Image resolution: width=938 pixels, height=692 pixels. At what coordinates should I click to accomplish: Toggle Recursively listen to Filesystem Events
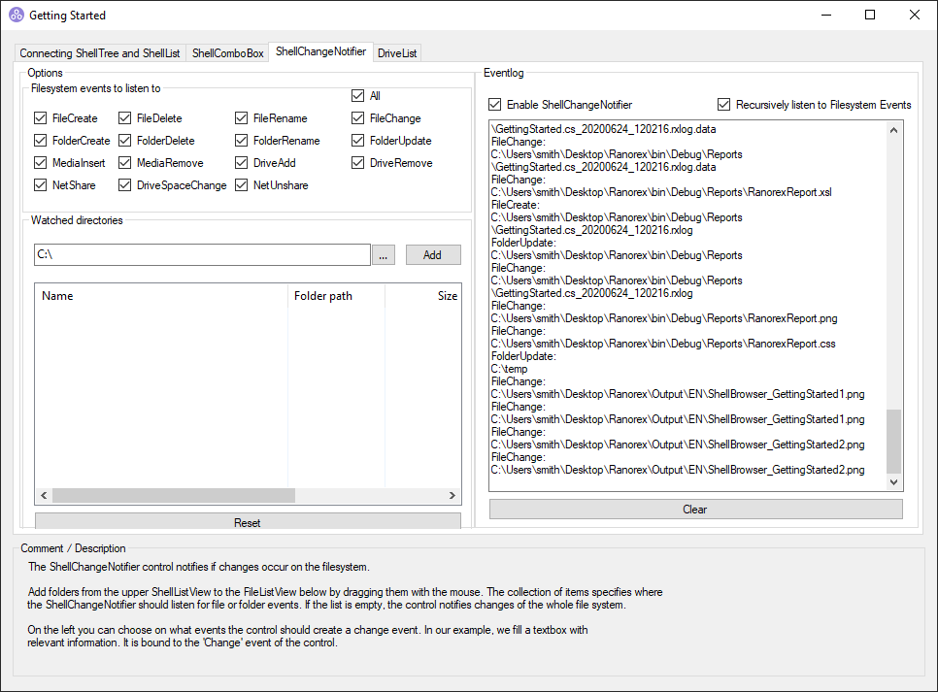point(724,105)
